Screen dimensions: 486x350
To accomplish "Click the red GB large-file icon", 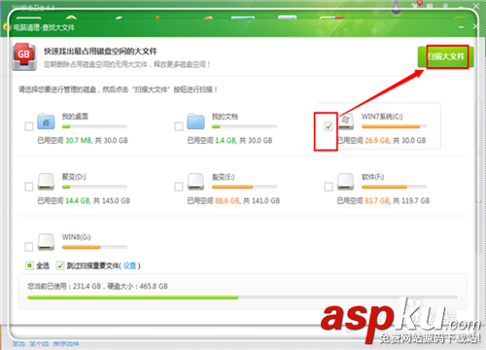I will pyautogui.click(x=24, y=56).
